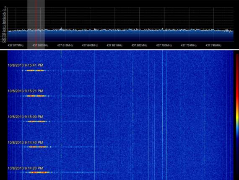Click the 437.619MHz frequency label
This screenshot has width=239, height=180.
click(x=65, y=45)
